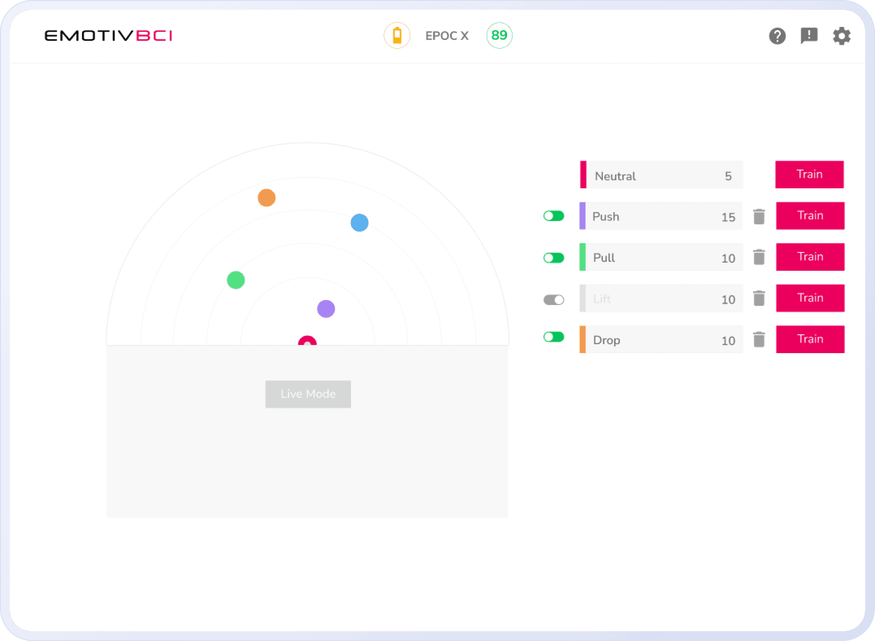This screenshot has width=875, height=641.
Task: Click the headset battery status icon
Action: click(x=397, y=35)
